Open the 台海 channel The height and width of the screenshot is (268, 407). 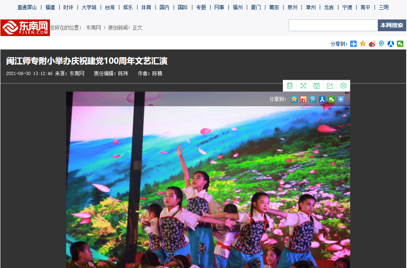[110, 8]
